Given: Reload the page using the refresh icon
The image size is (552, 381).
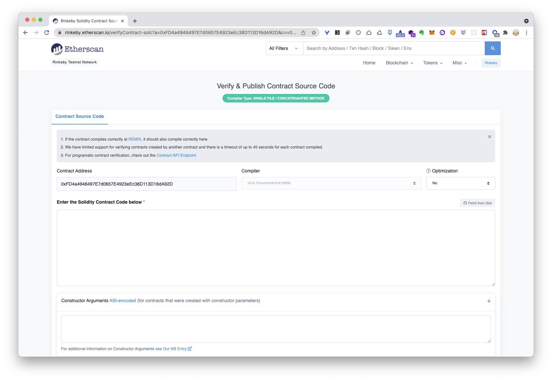Looking at the screenshot, I should tap(47, 33).
